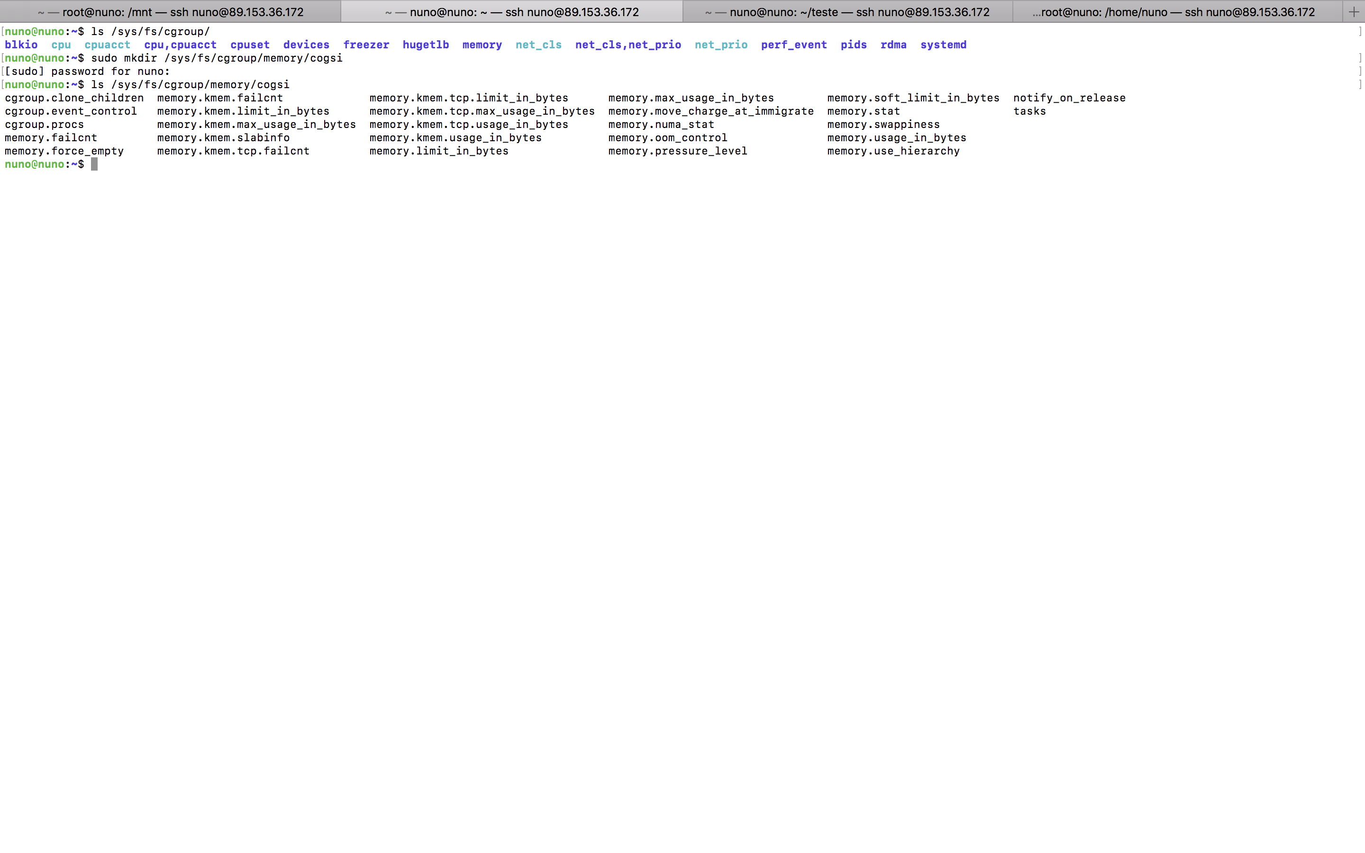The image size is (1365, 853).
Task: Click the perf_event directory entry
Action: (x=794, y=45)
